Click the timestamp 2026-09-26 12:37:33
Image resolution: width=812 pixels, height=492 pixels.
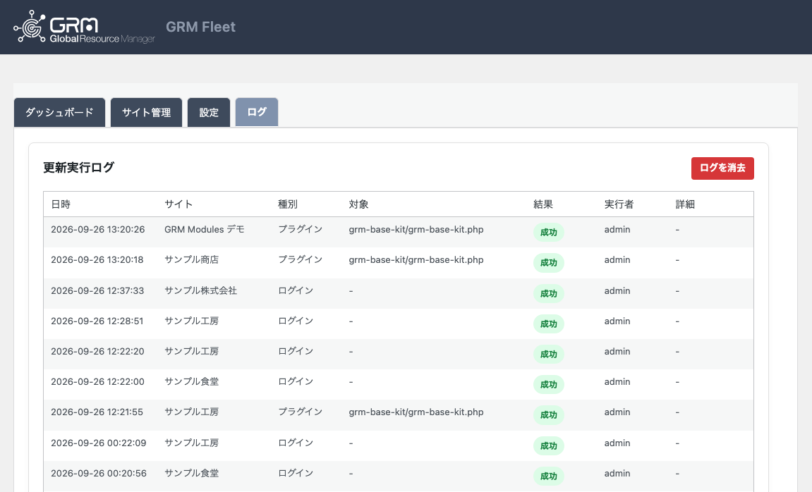pyautogui.click(x=97, y=290)
